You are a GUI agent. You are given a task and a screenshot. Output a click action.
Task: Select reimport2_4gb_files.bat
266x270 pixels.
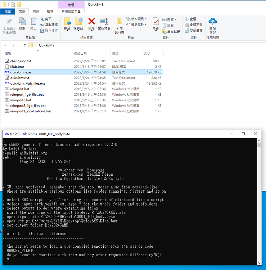(83, 105)
